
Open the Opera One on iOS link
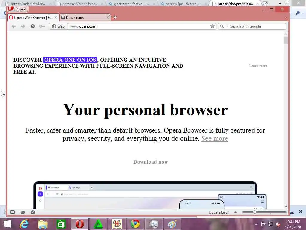70,60
